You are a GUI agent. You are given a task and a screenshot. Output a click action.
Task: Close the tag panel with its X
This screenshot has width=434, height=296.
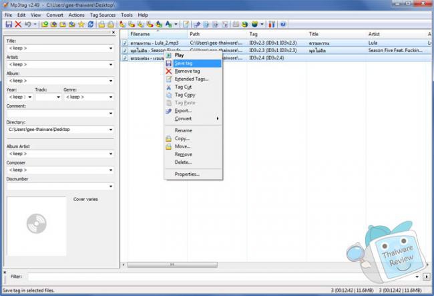click(x=114, y=32)
